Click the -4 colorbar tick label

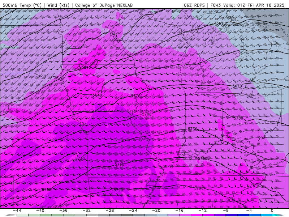point(249,210)
